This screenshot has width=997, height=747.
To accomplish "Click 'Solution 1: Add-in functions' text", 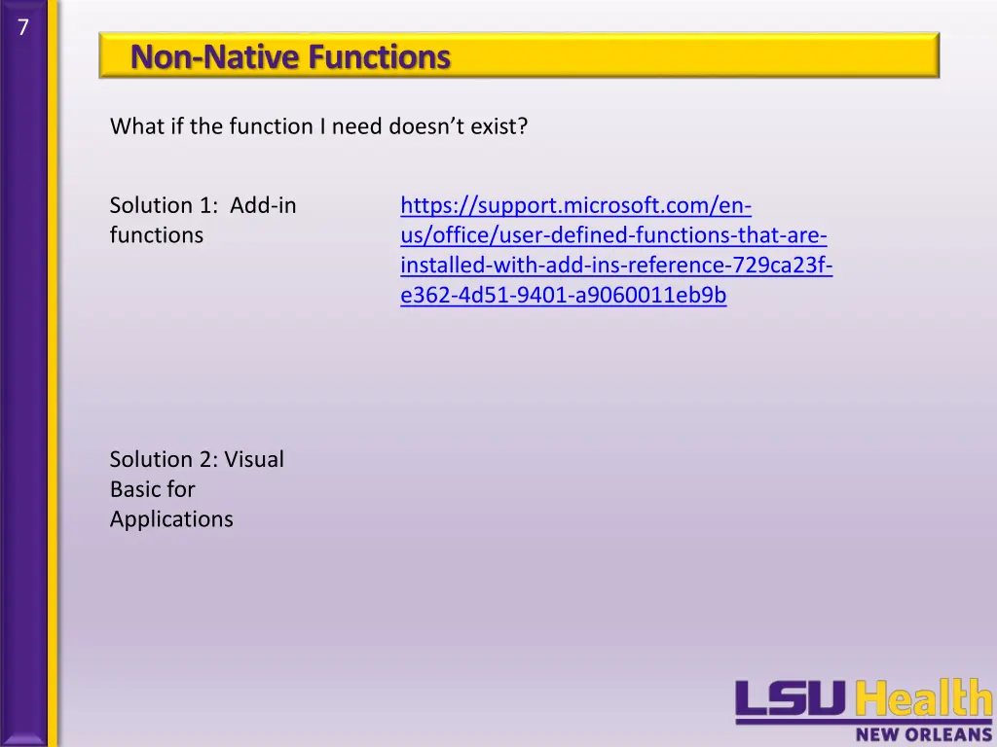I will tap(203, 220).
